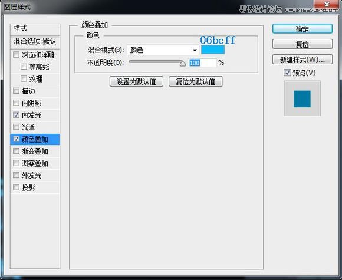Open the 描边 settings entry
Screen dimensions: 342x280
click(x=28, y=91)
